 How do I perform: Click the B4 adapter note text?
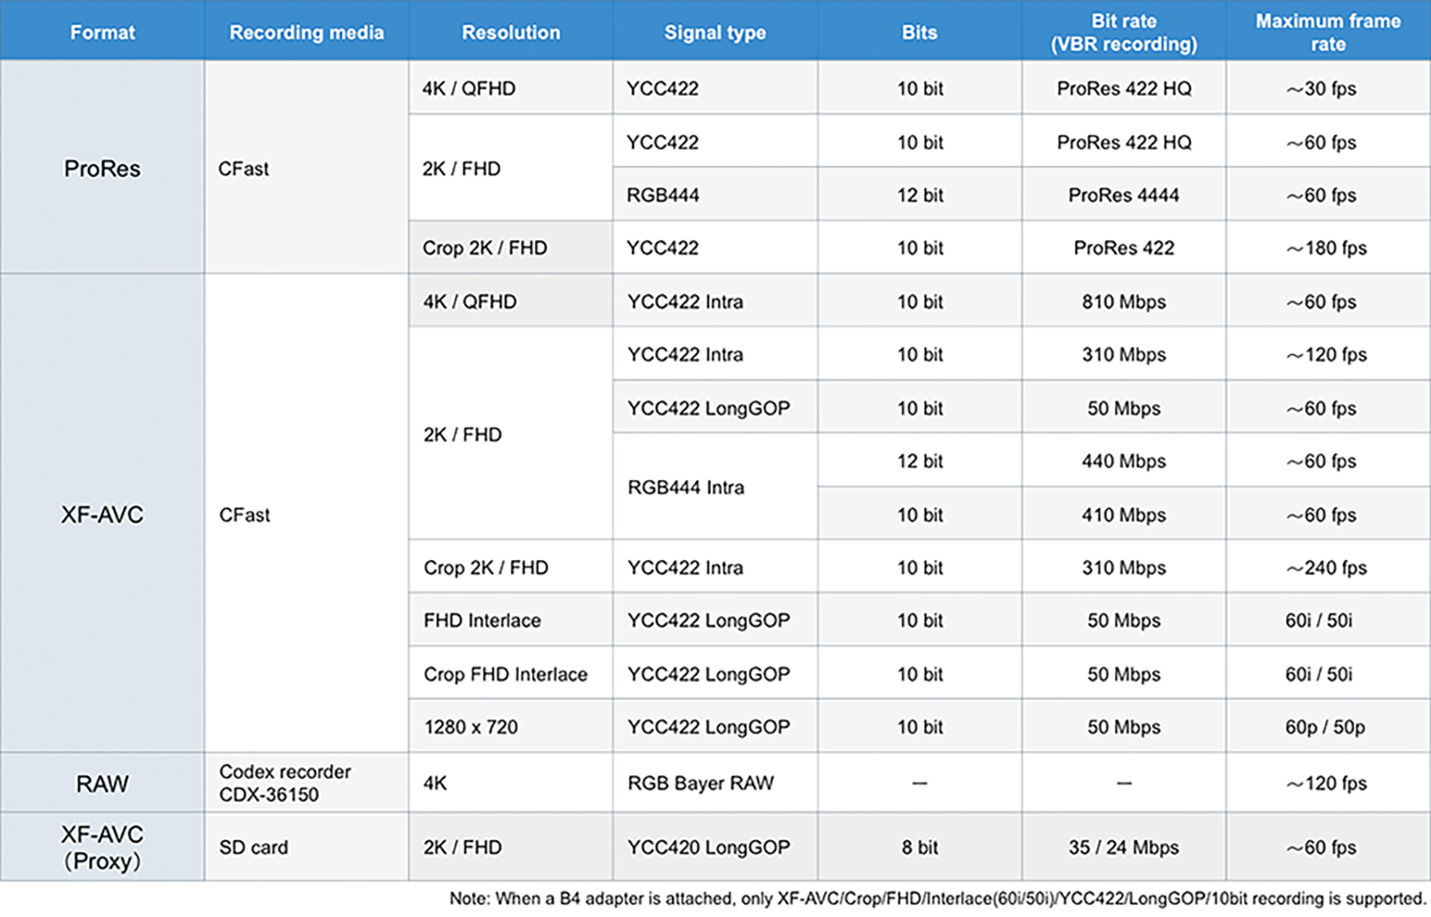pyautogui.click(x=937, y=899)
